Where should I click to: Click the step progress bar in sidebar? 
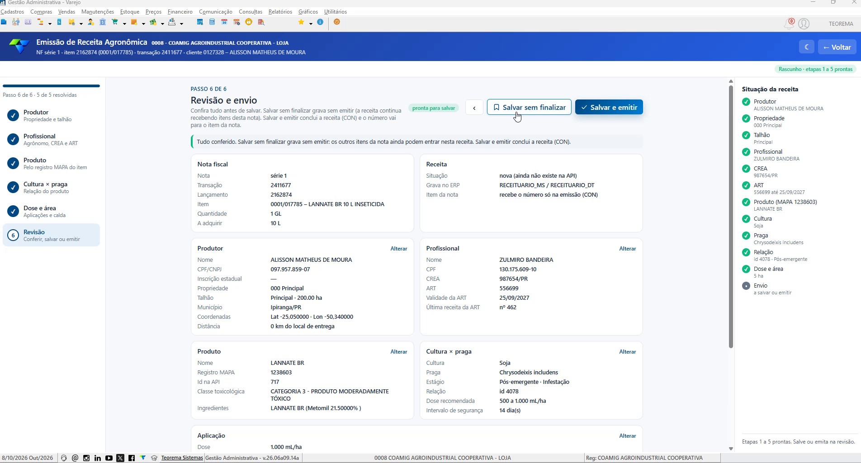point(51,86)
